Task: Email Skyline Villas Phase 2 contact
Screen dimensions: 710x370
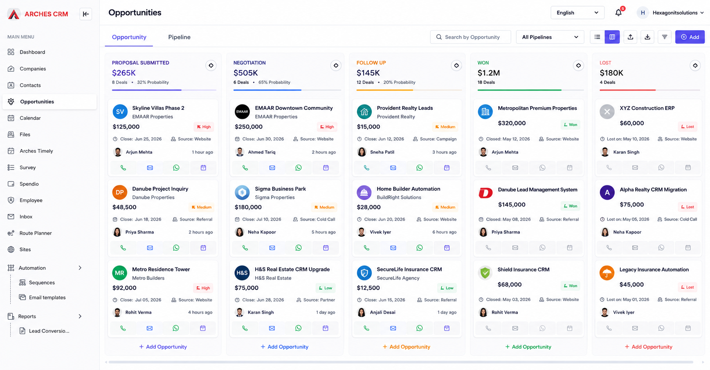Action: point(150,168)
